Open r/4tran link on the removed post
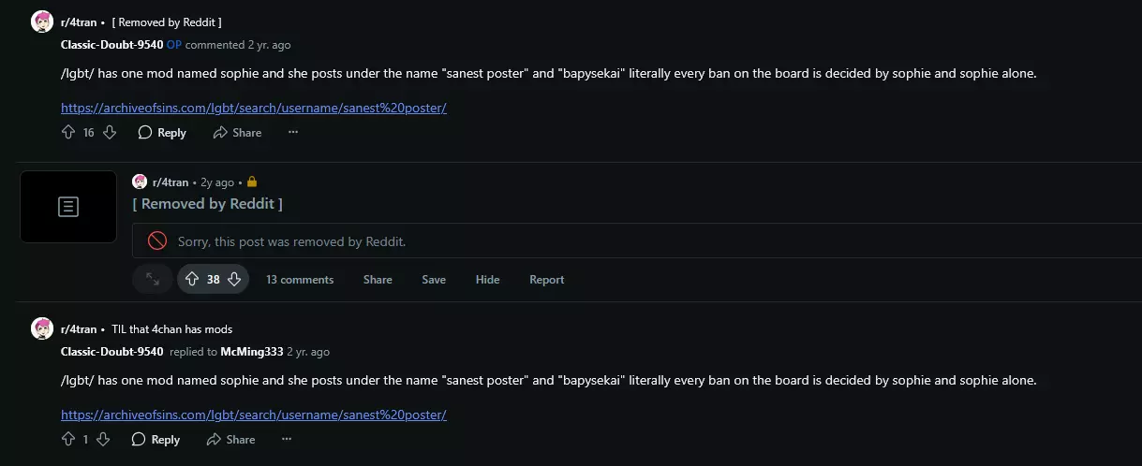 point(171,182)
